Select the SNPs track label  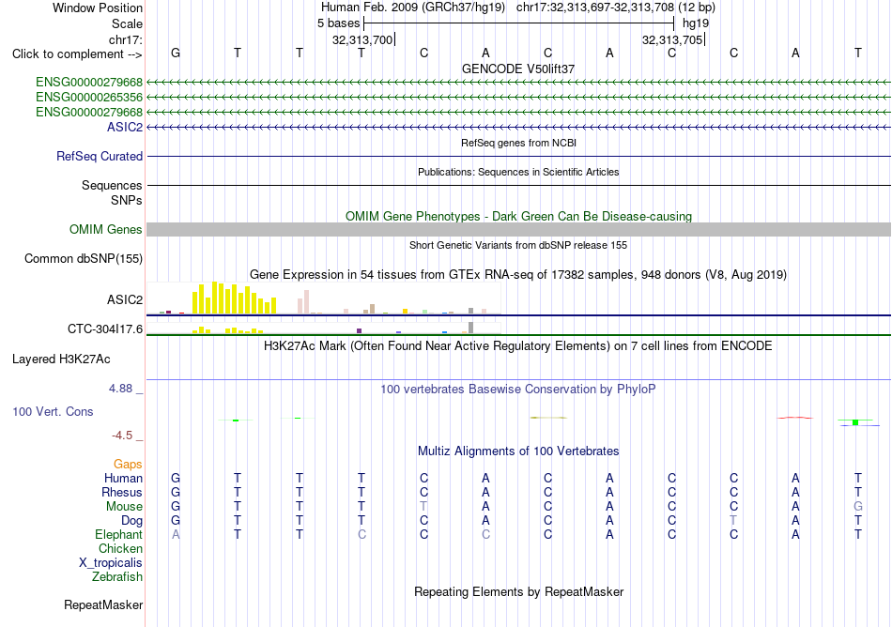point(127,200)
